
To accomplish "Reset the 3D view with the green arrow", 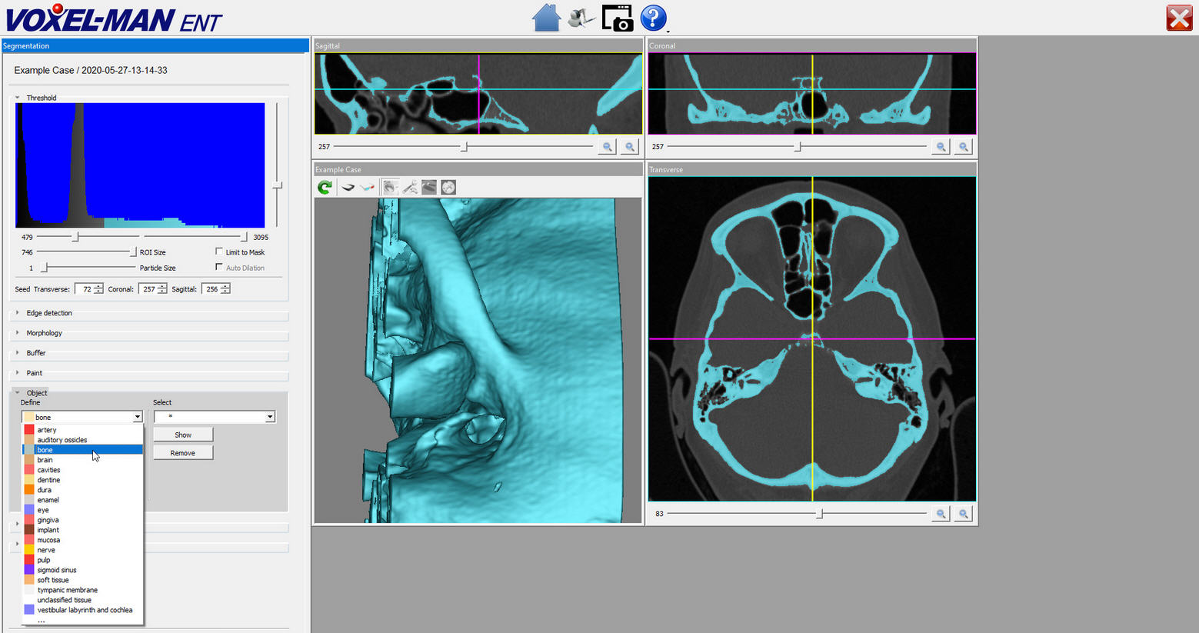I will click(x=325, y=187).
